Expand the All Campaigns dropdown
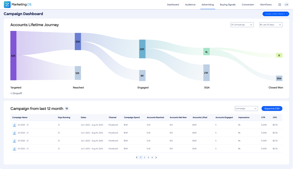 click(x=242, y=25)
